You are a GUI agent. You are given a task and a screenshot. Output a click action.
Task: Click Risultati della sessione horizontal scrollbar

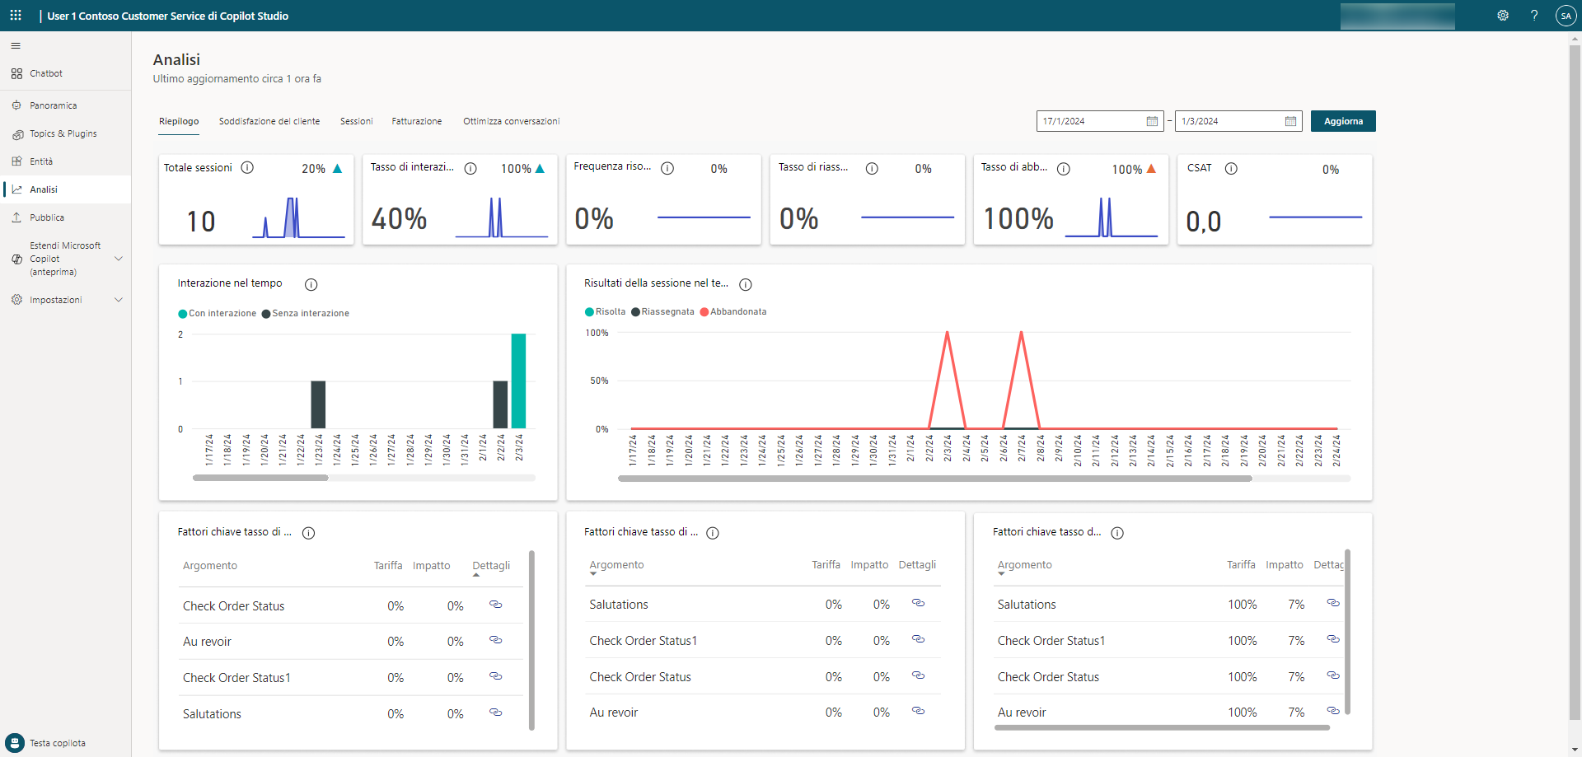[x=935, y=478]
